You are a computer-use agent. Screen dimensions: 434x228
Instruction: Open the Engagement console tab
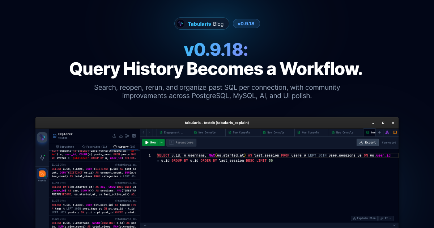pos(173,132)
